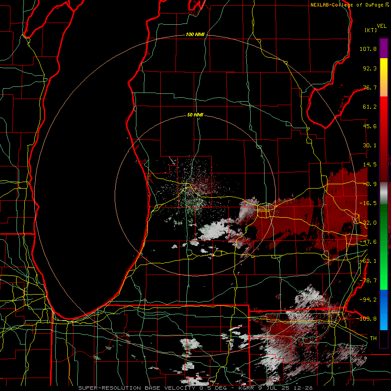Click the 92.3 velocity scale value
This screenshot has width=391, height=391.
[370, 68]
